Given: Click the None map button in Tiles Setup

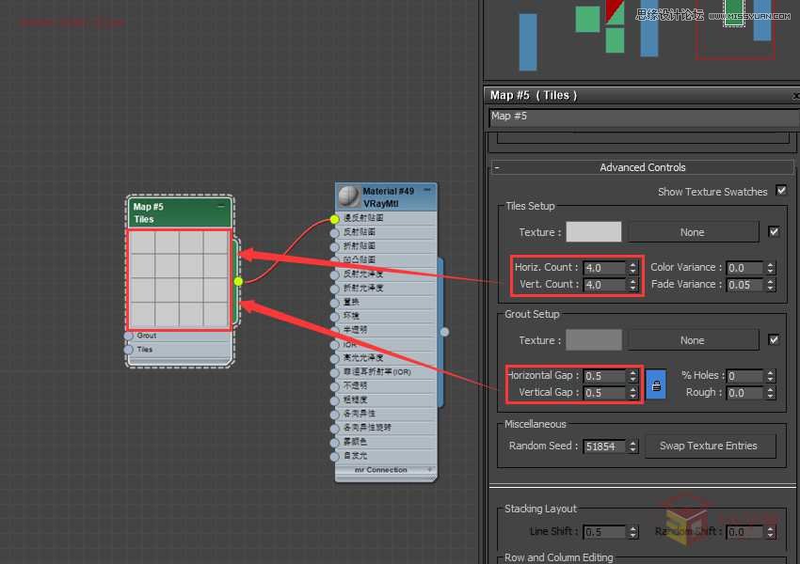Looking at the screenshot, I should pyautogui.click(x=692, y=232).
